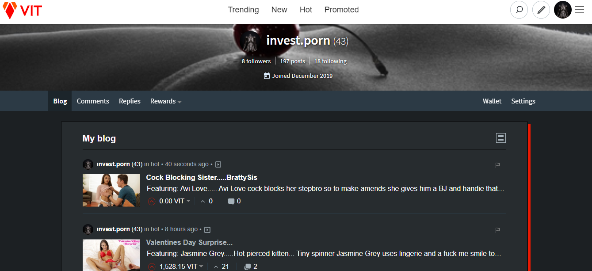Click video icon beside 40 seconds ago
592x271 pixels.
pos(218,164)
